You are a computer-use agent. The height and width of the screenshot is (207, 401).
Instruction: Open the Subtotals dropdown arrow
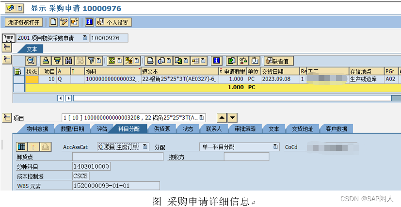click(137, 61)
